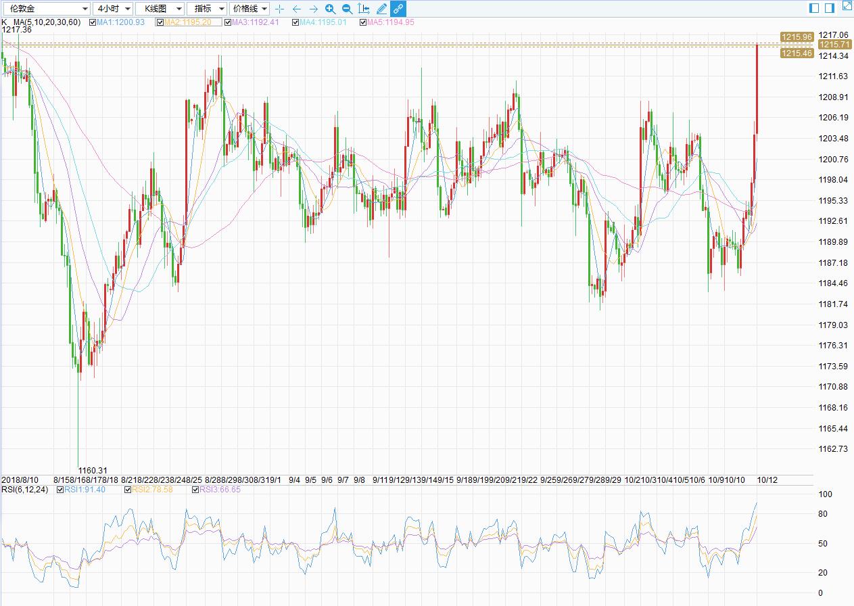
Task: Open the 指标 indicators menu
Action: coord(206,9)
